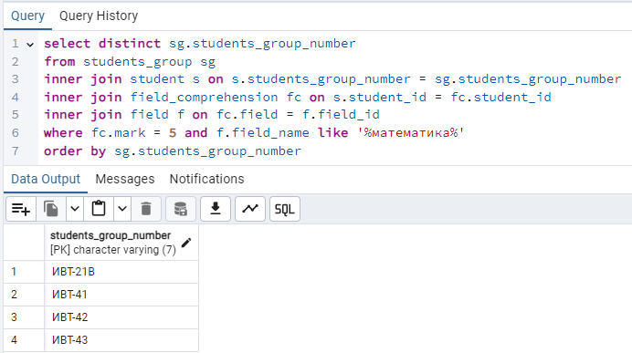Click the Add row icon
The width and height of the screenshot is (632, 353).
tap(21, 209)
